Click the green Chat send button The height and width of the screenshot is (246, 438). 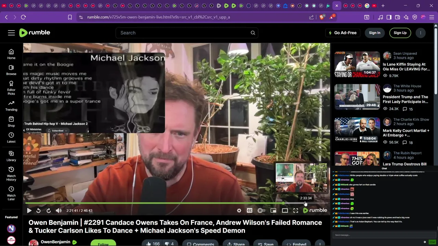tap(433, 242)
